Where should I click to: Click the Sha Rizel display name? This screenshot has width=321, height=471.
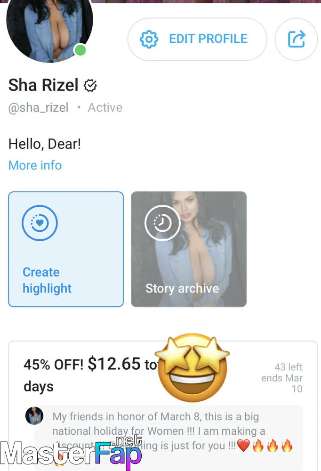coord(43,85)
